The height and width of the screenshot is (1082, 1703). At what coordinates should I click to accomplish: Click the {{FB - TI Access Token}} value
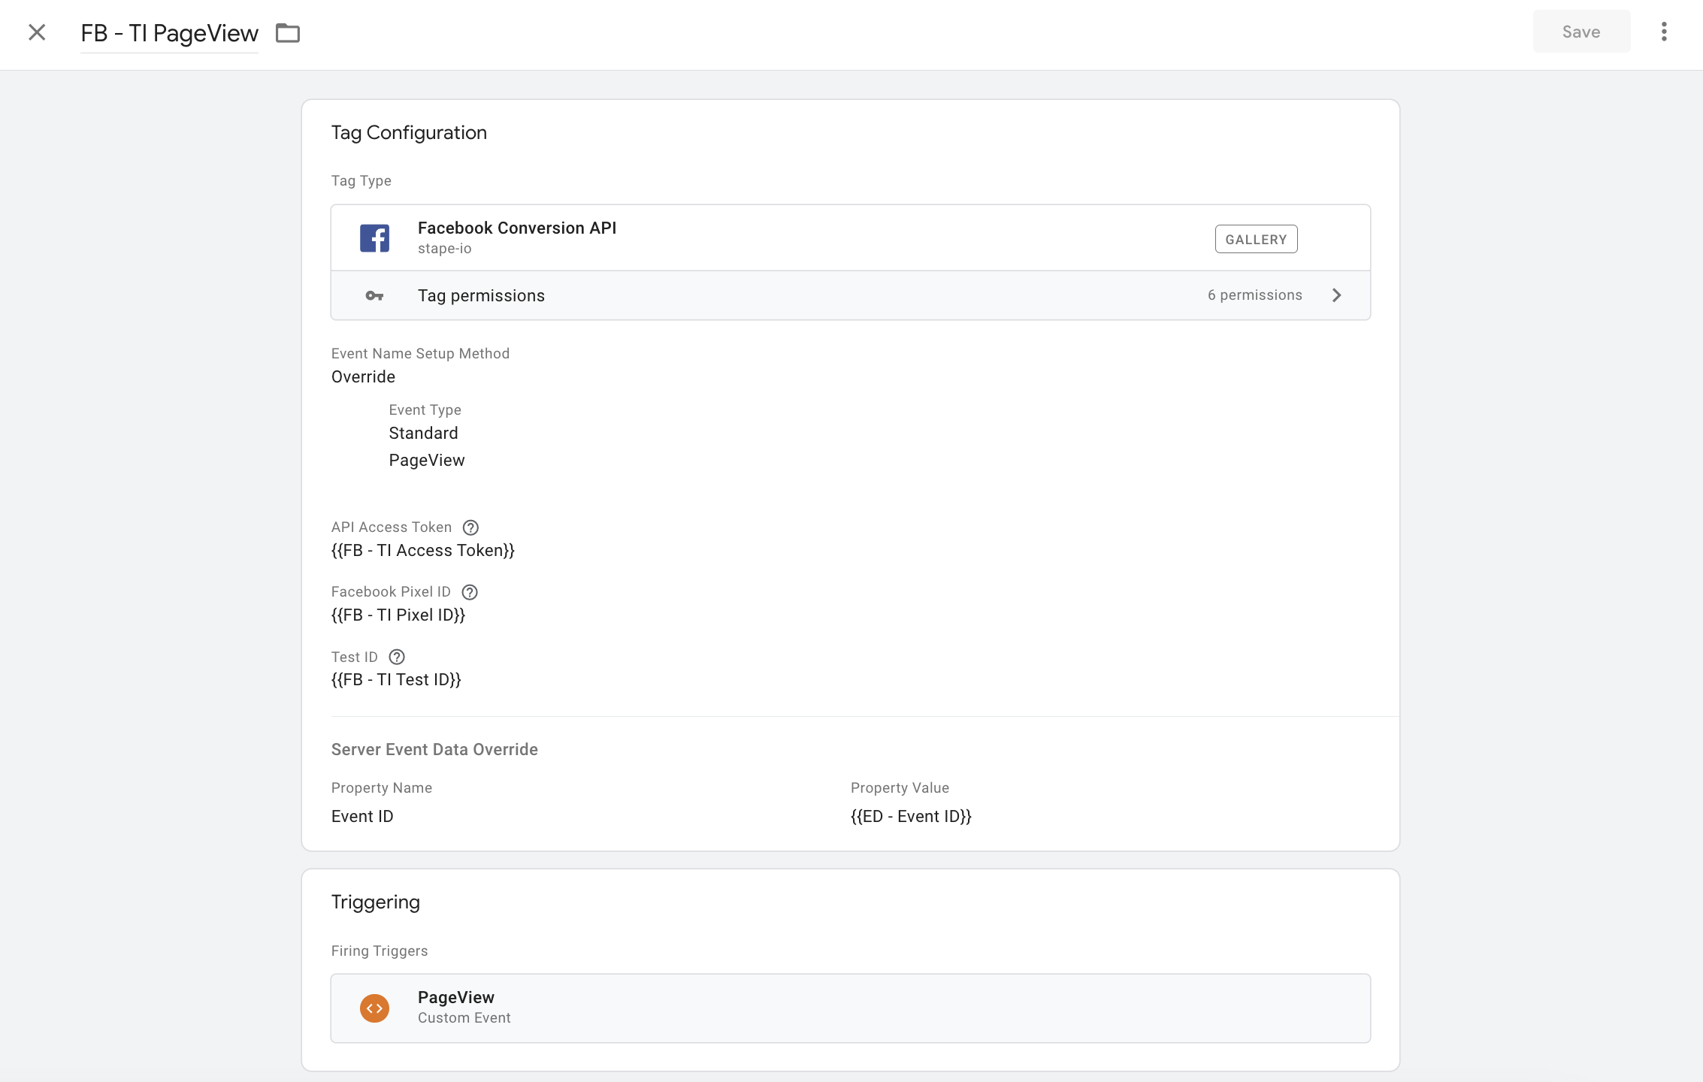[423, 551]
